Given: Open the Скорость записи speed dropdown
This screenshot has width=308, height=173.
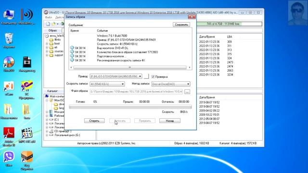Looking at the screenshot, I should tap(123, 84).
